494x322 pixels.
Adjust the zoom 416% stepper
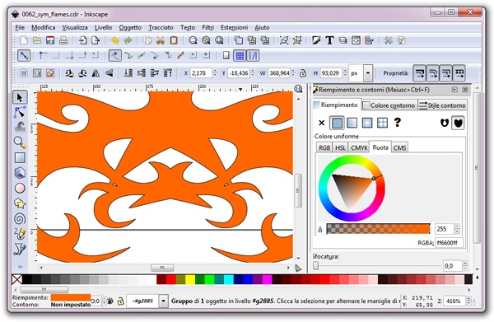468,301
